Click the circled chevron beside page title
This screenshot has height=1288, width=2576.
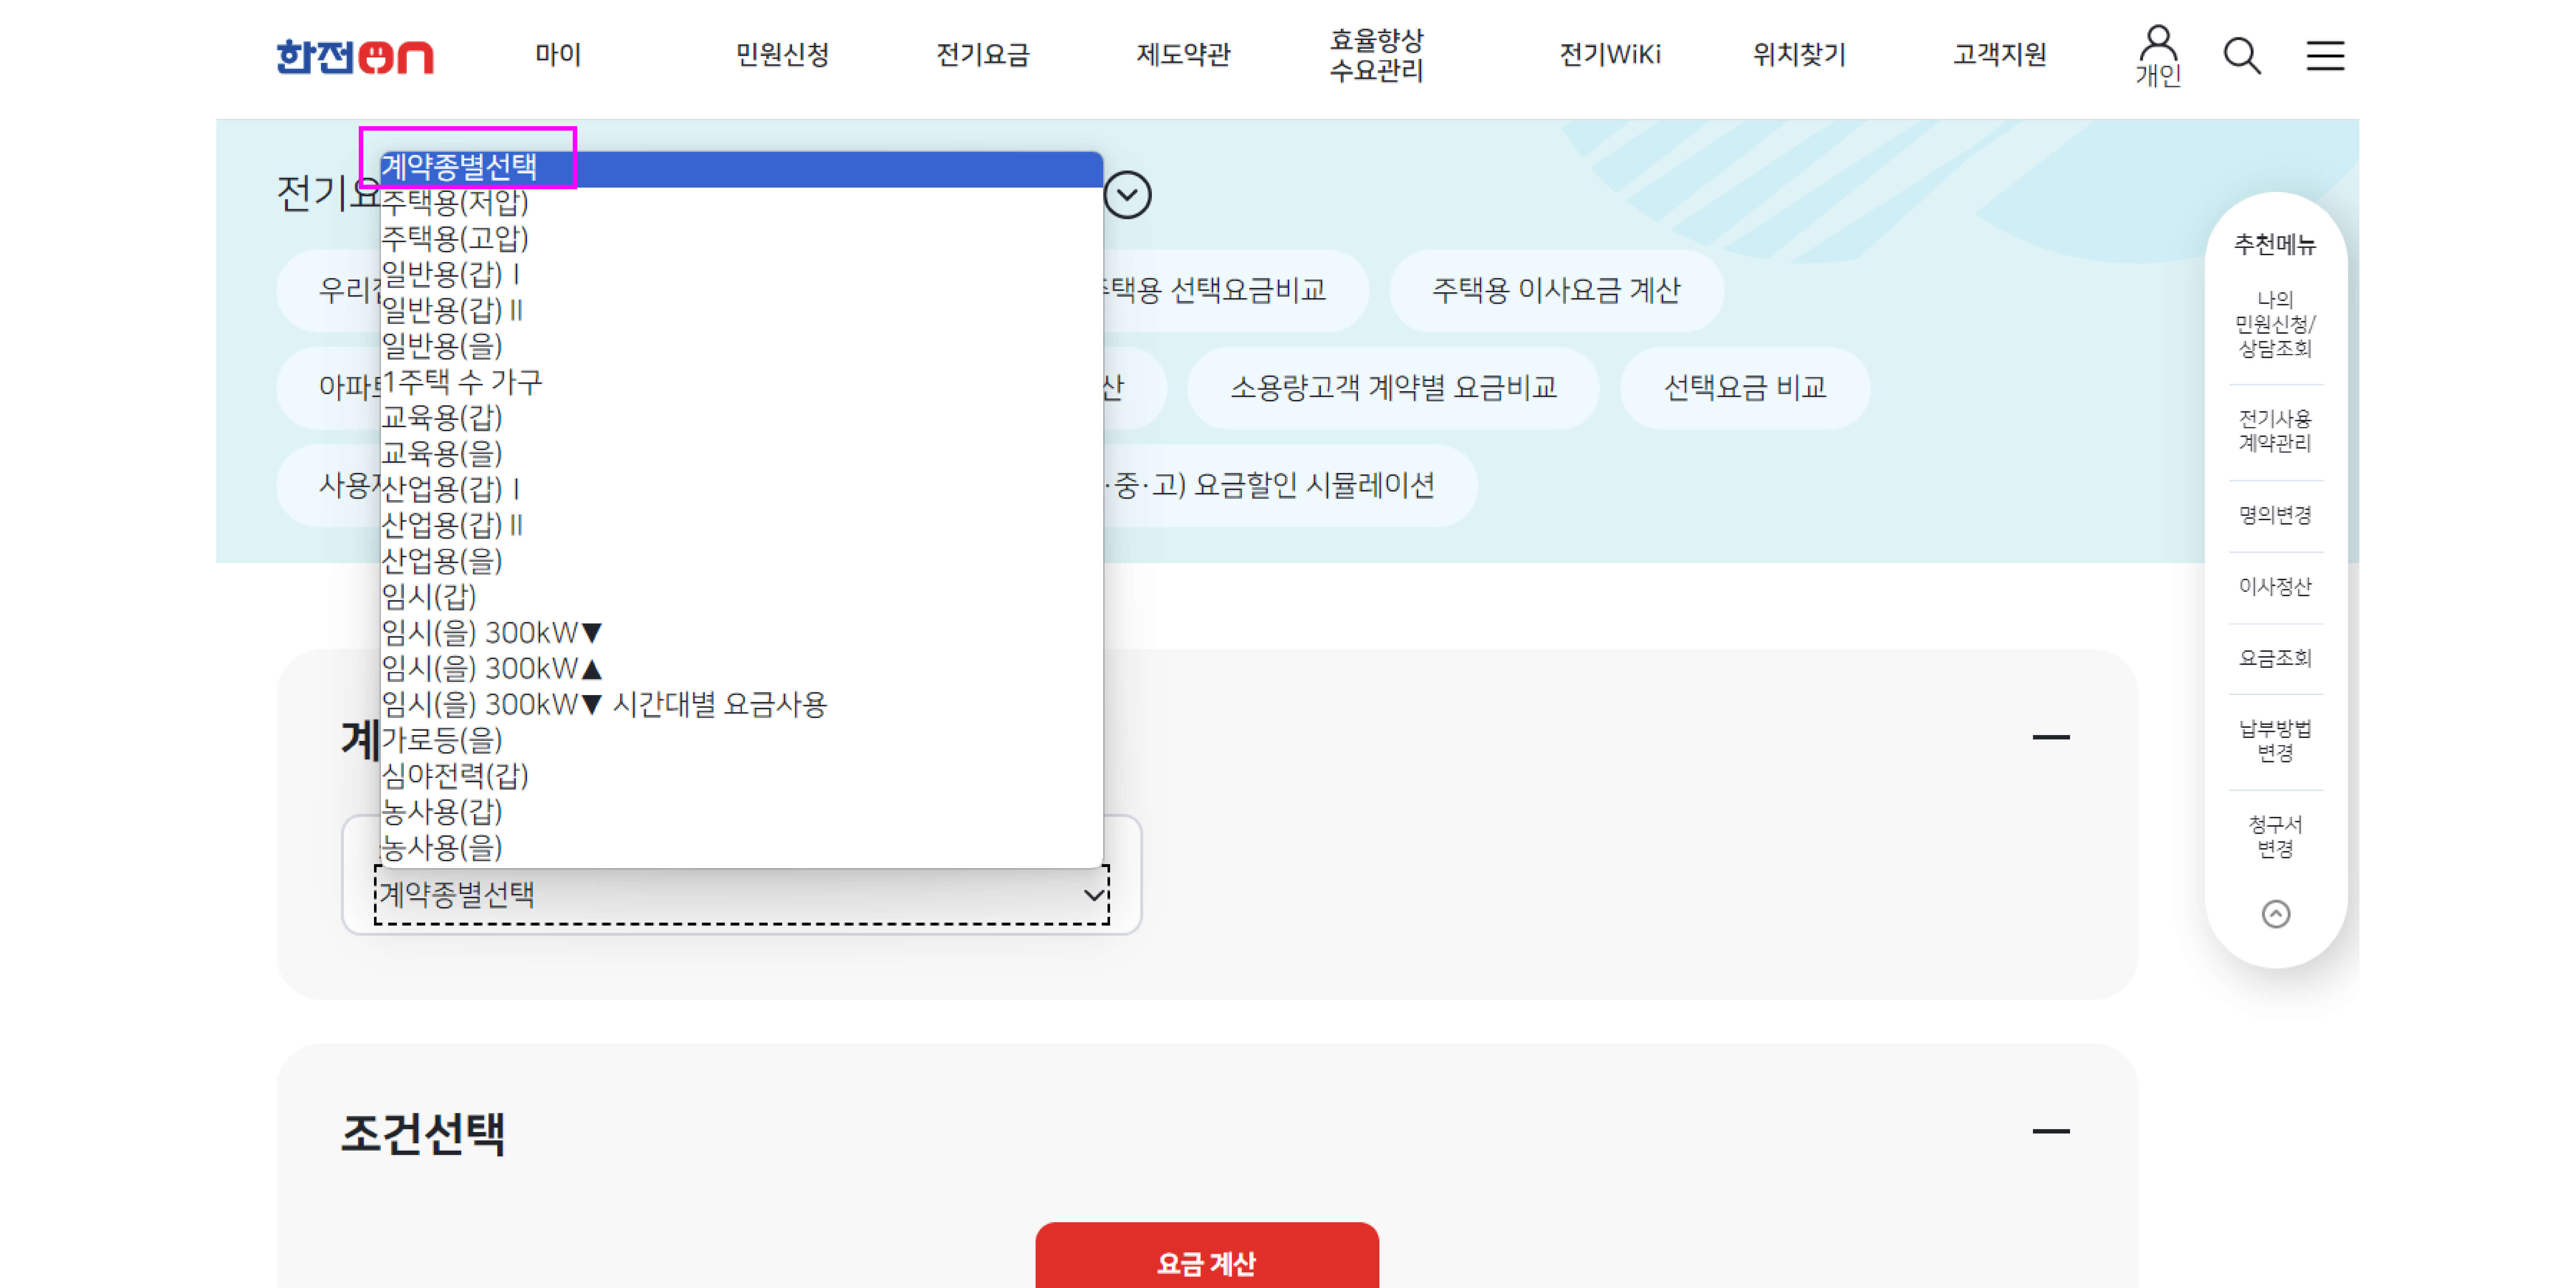click(x=1127, y=195)
